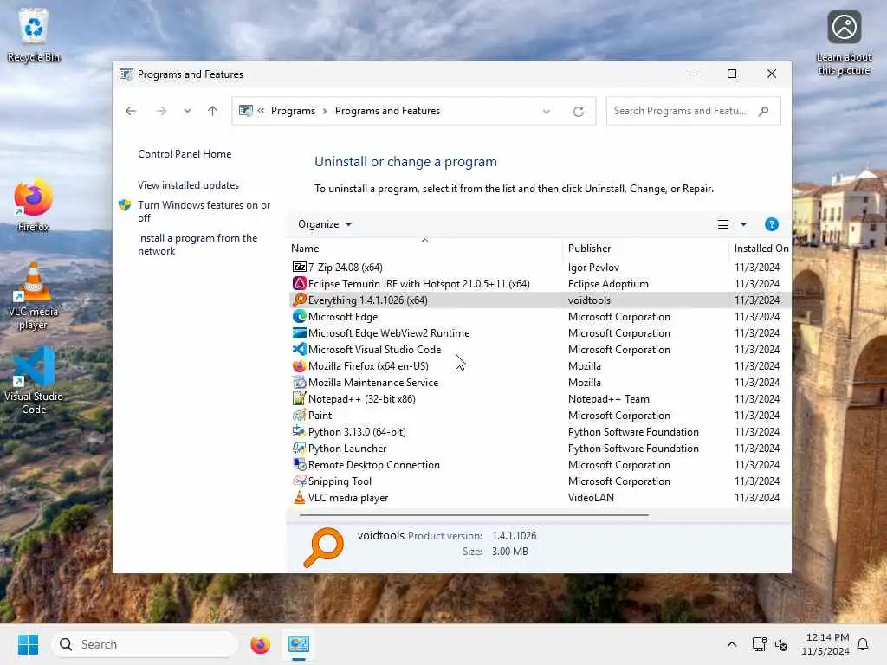Show hidden tray icons chevron
This screenshot has height=665, width=887.
[x=731, y=644]
